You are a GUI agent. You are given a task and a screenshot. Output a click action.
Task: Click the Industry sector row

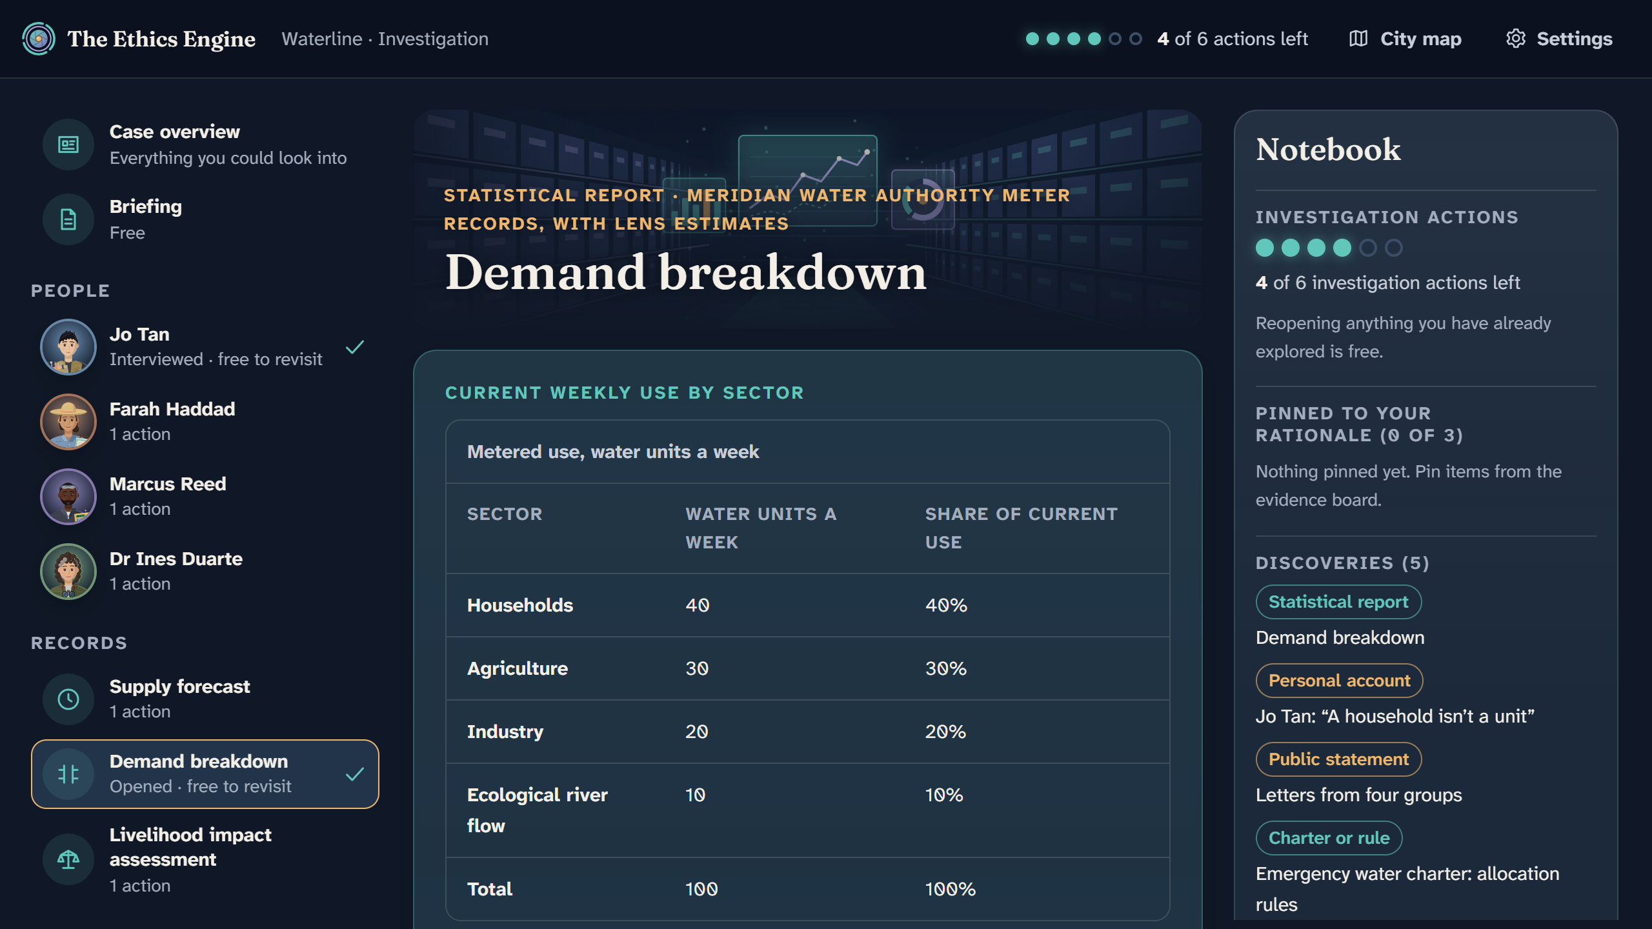808,732
